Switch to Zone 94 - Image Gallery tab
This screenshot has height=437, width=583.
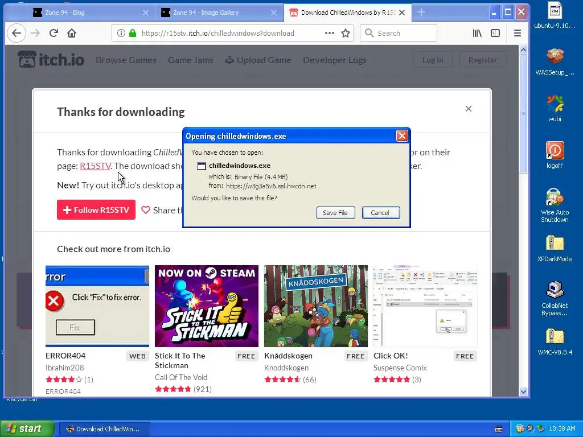tap(219, 13)
